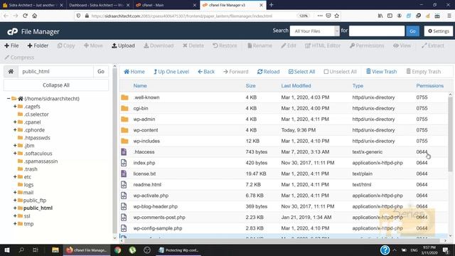Click the blue search Go button

[412, 31]
